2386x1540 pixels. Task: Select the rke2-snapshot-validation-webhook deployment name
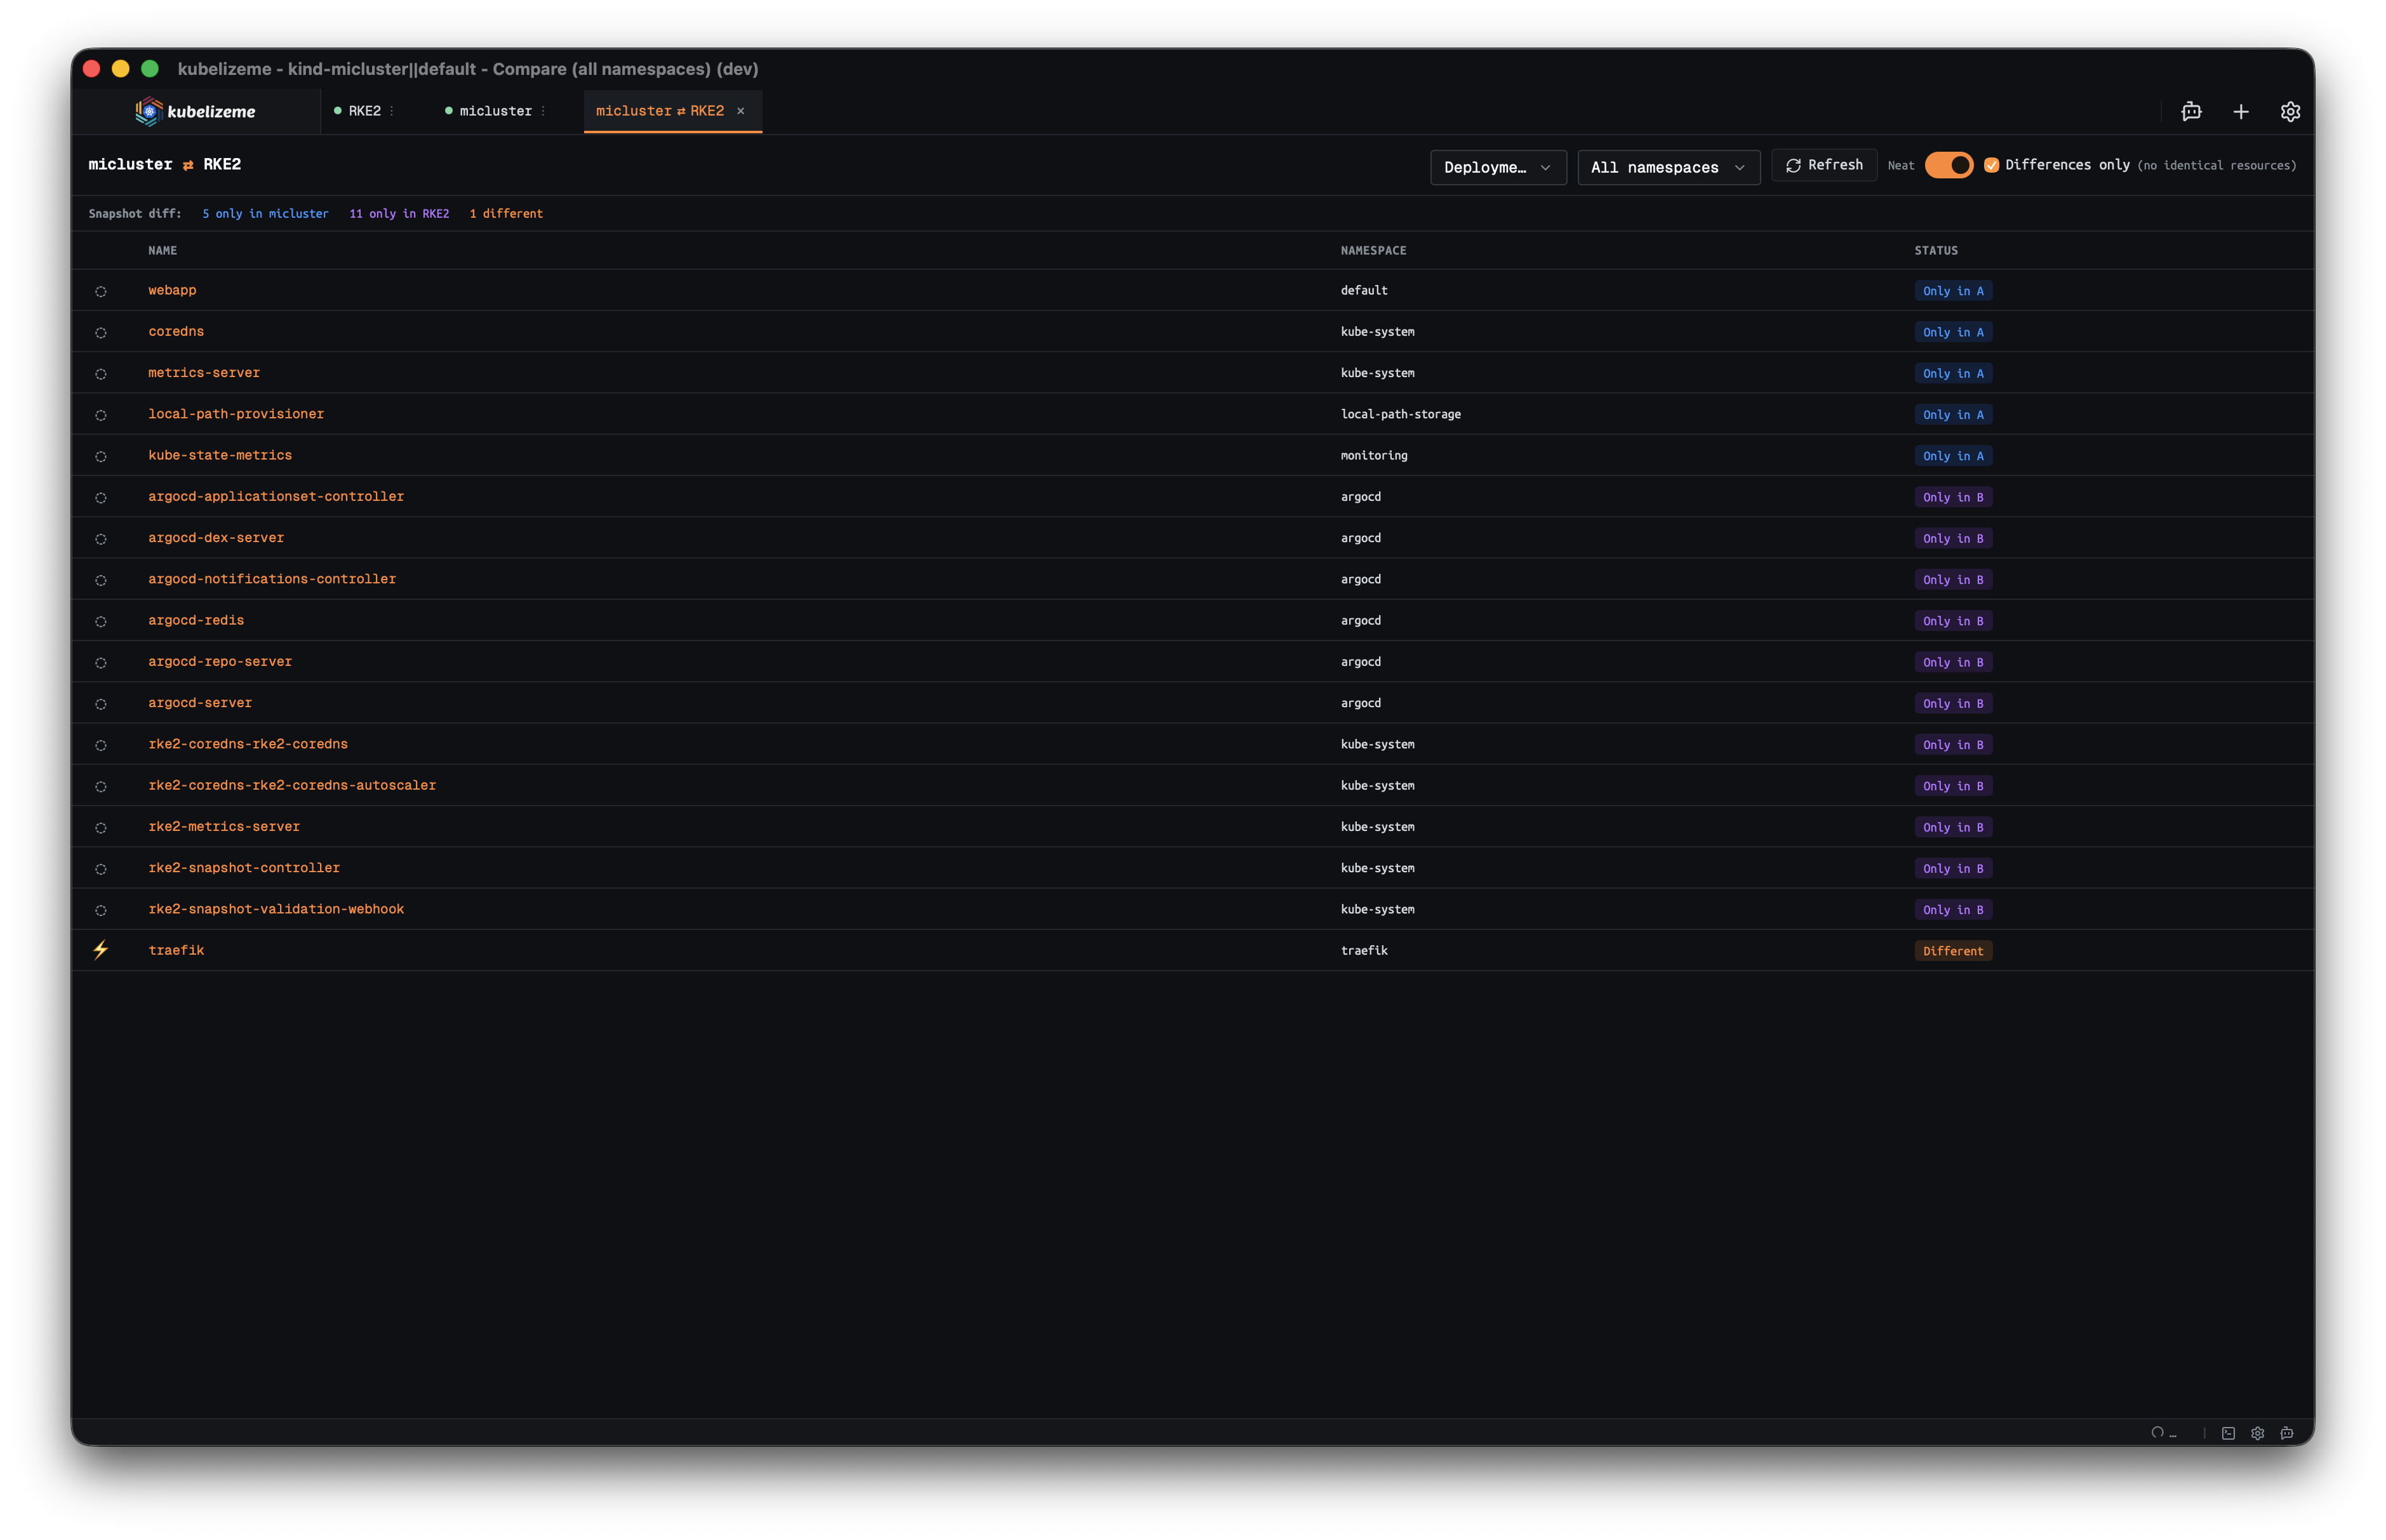[276, 909]
